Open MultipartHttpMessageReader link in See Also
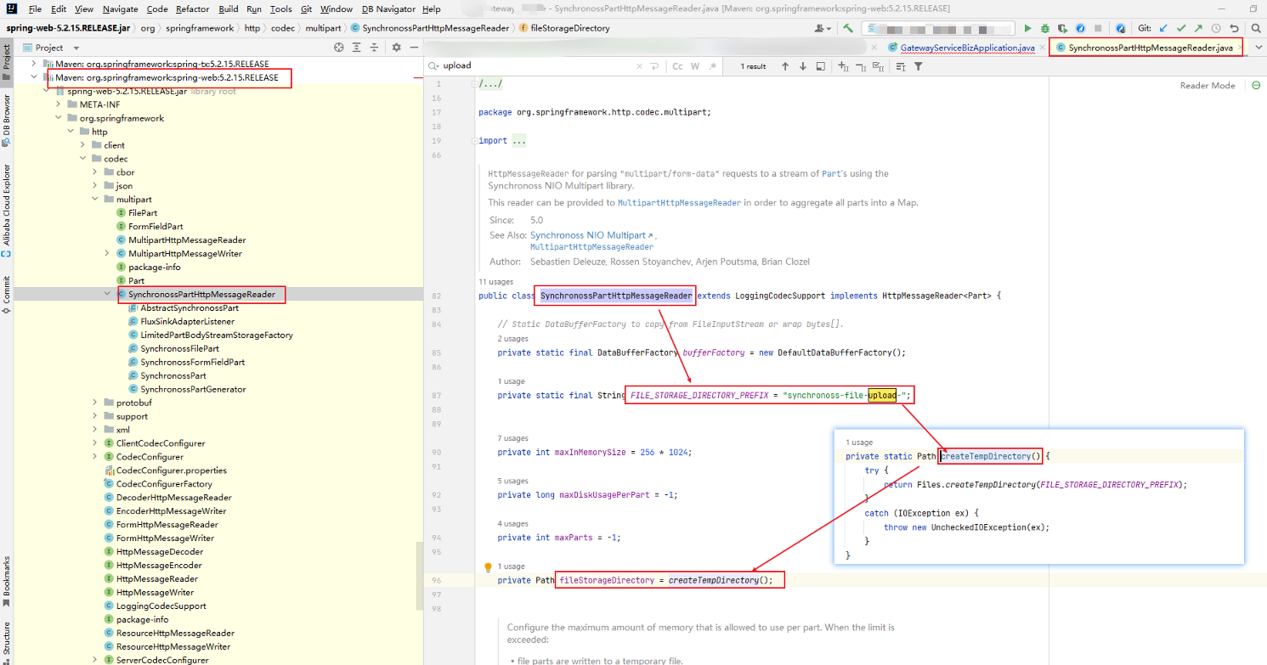 [592, 247]
